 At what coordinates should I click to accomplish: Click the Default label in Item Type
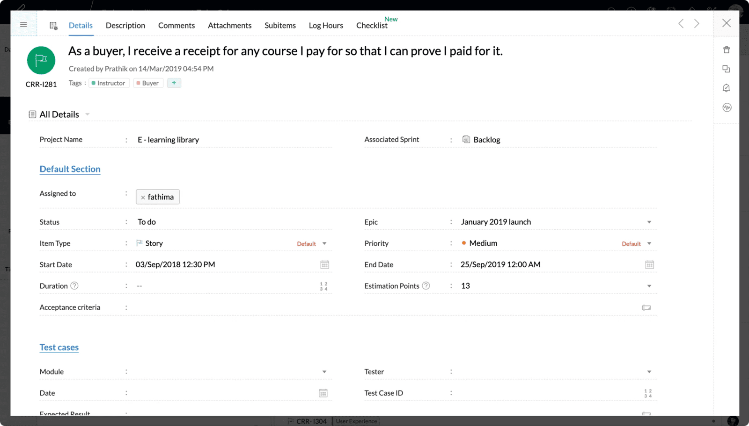click(x=306, y=244)
